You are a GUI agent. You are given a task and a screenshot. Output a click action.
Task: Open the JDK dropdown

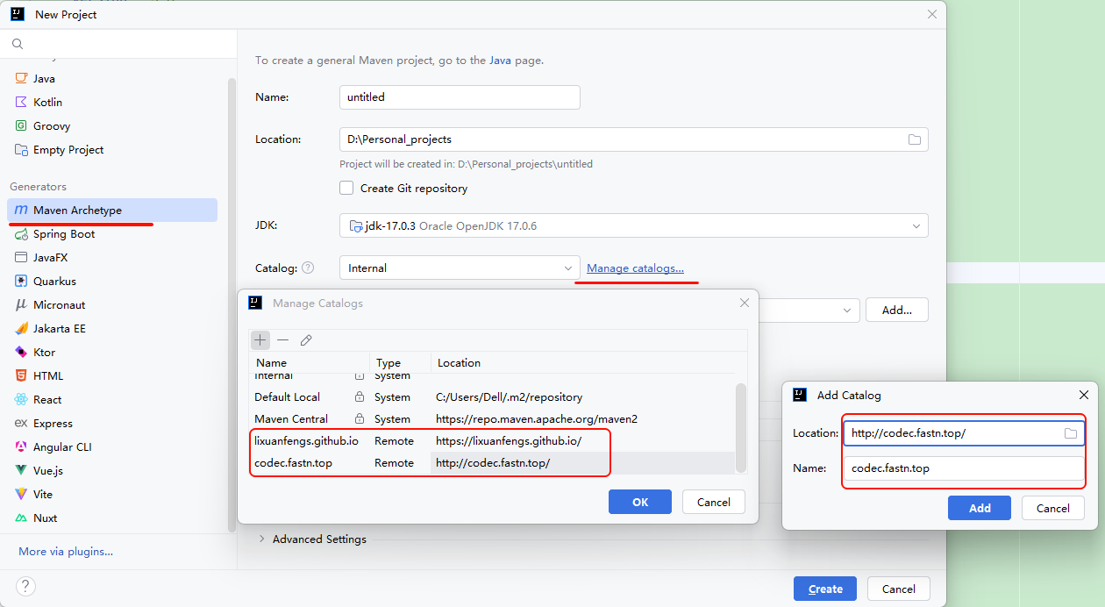point(633,225)
